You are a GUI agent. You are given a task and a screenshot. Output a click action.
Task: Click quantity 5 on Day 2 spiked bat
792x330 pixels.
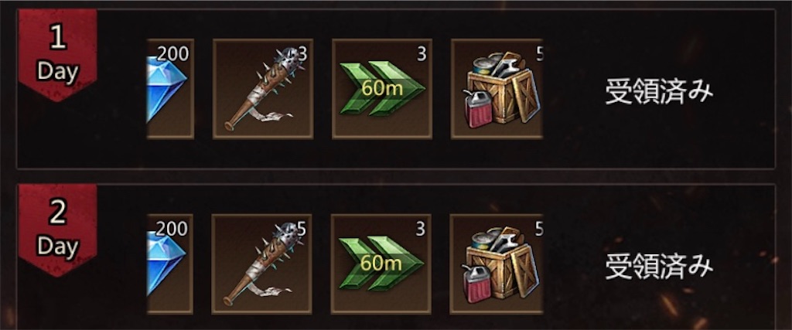click(302, 229)
